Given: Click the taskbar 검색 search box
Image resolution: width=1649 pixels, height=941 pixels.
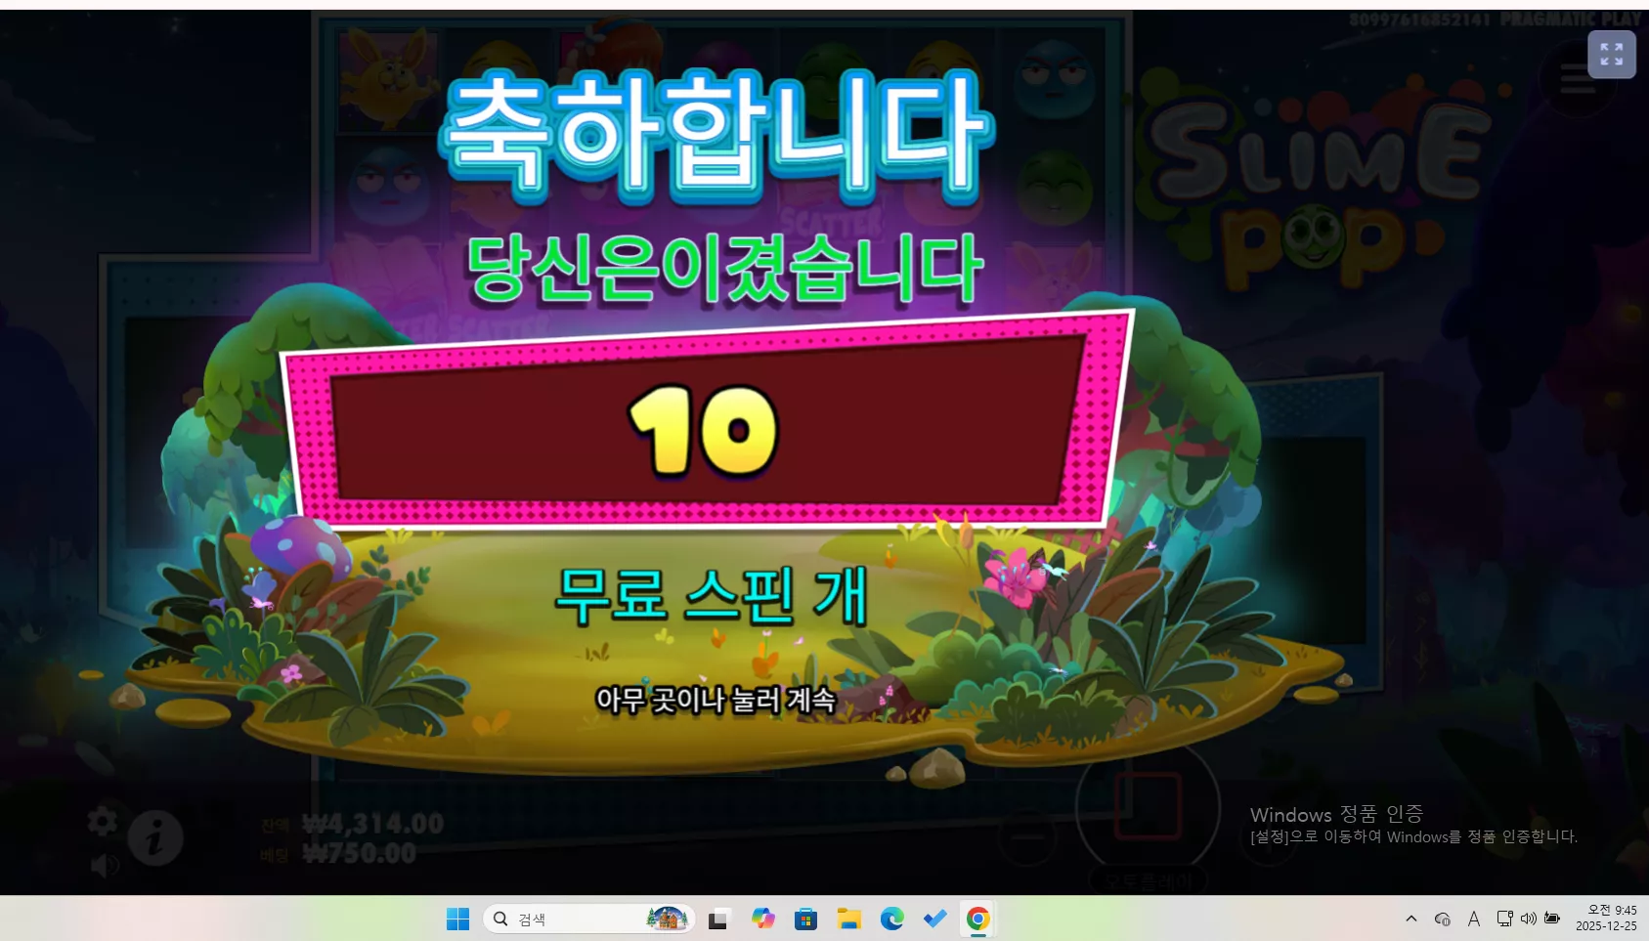Looking at the screenshot, I should pyautogui.click(x=589, y=919).
